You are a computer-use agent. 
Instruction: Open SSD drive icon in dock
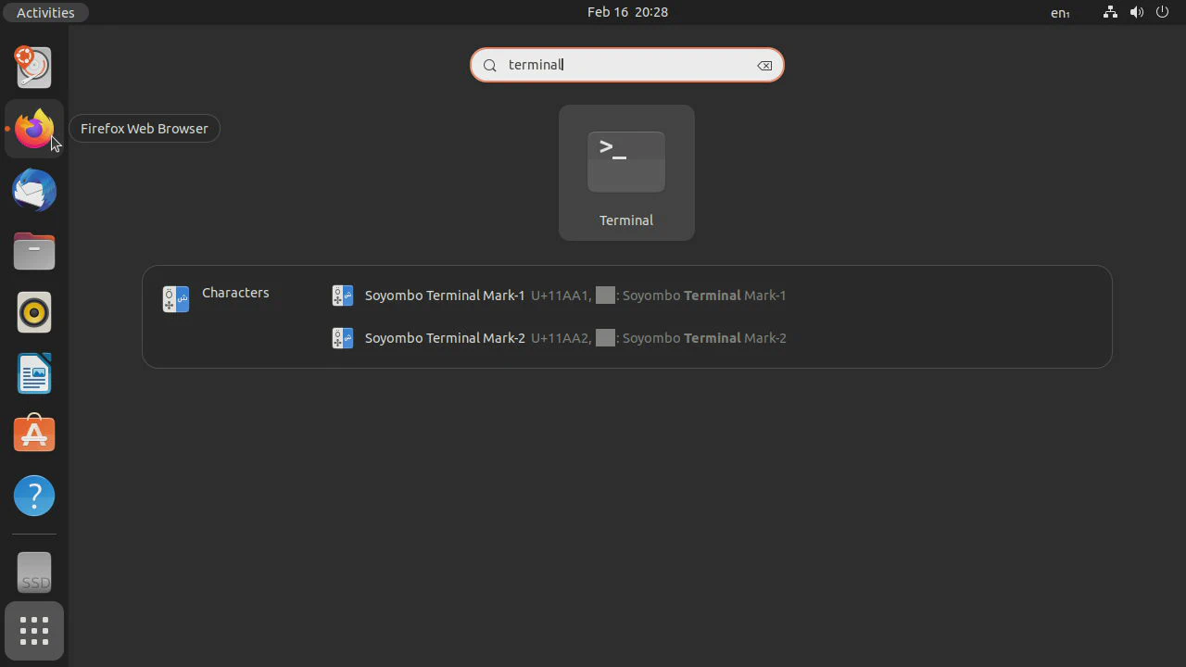pyautogui.click(x=34, y=573)
